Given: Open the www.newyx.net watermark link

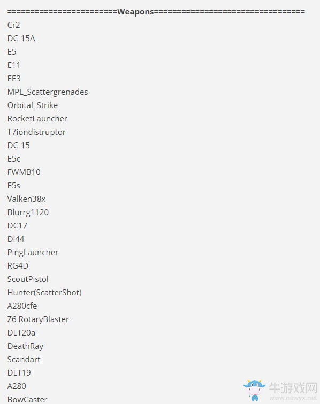Looking at the screenshot, I should point(293,398).
